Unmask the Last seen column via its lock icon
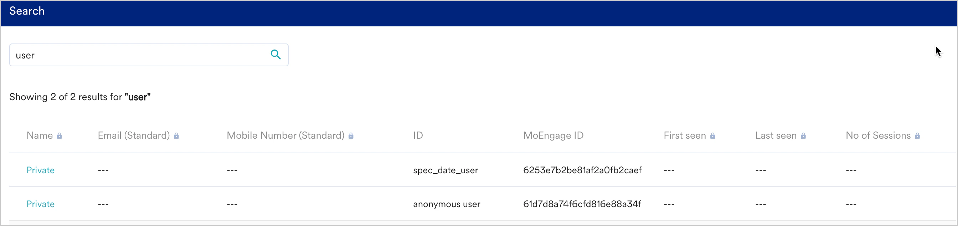The width and height of the screenshot is (958, 226). (804, 136)
